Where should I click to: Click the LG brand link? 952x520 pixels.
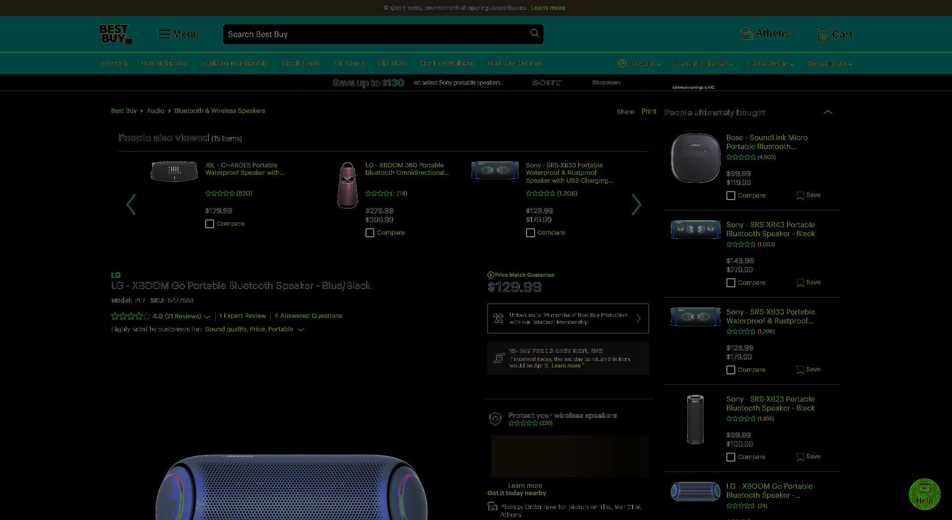[x=116, y=275]
